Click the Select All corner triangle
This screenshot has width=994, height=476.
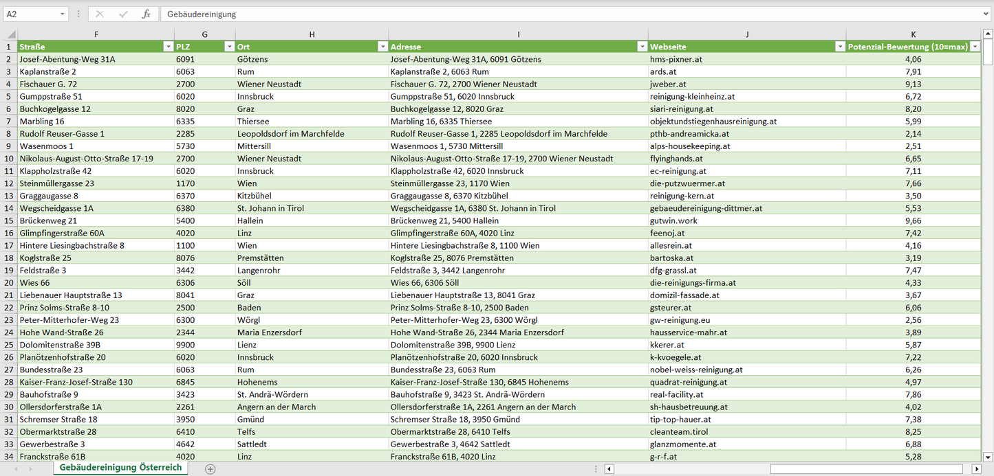coord(9,34)
